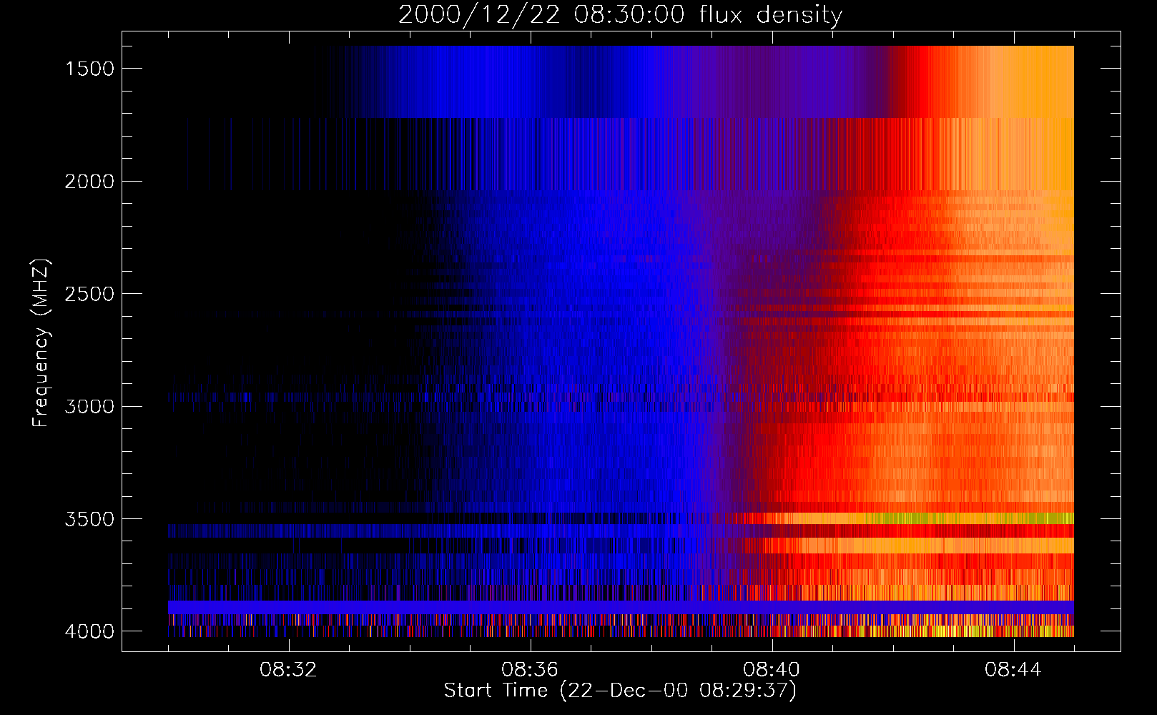Select the 4000 frequency tick label
The height and width of the screenshot is (715, 1157).
89,631
